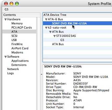Screen dimensions: 112x110
Task: Show FireWire device information
Action: click(x=17, y=44)
